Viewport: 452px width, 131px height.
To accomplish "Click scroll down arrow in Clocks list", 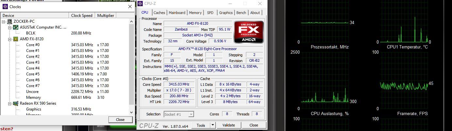I will pyautogui.click(x=132, y=112).
